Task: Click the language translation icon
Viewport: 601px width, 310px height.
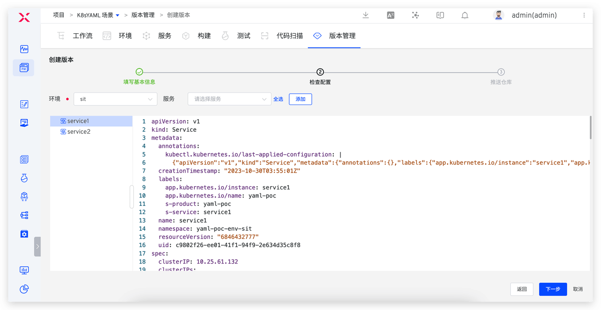Action: point(390,15)
